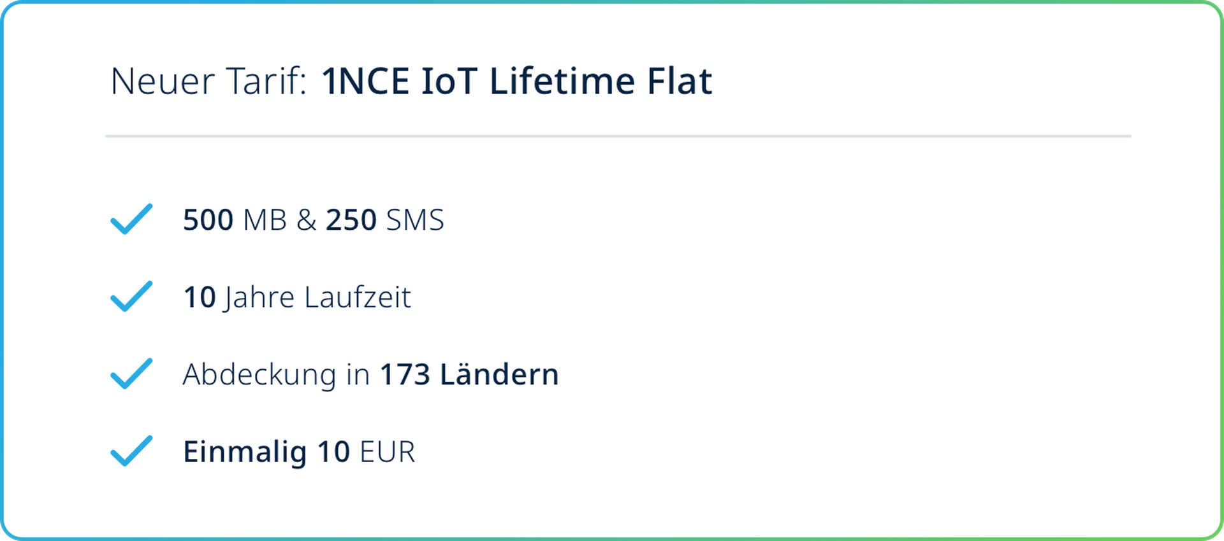Select the word 'Lifetime' in the heading
The width and height of the screenshot is (1224, 541).
(562, 81)
